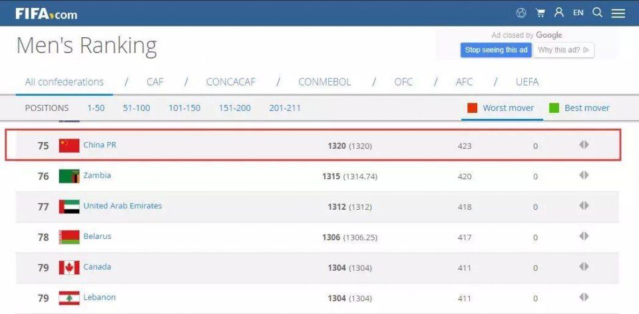Switch to the OFC tab
The height and width of the screenshot is (314, 639).
403,82
